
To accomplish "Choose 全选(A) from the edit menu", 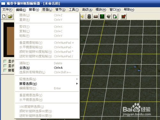I will click(47, 68).
